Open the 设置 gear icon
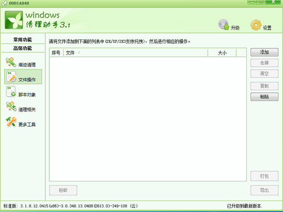 (x=256, y=25)
